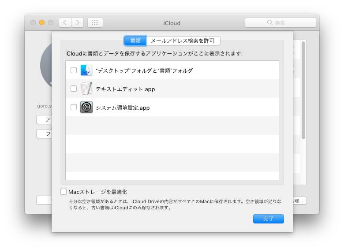Screen dimensions: 344x249
Task: Click the magnifier icon in the search field
Action: pos(269,22)
